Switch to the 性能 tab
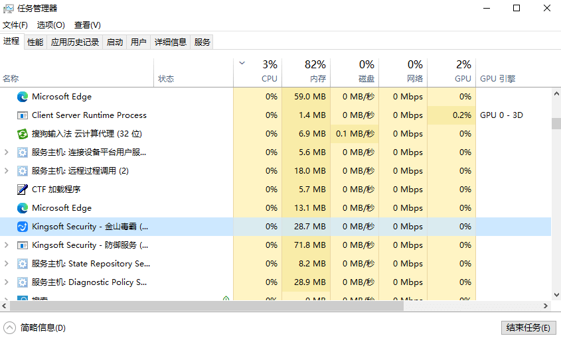 point(35,42)
